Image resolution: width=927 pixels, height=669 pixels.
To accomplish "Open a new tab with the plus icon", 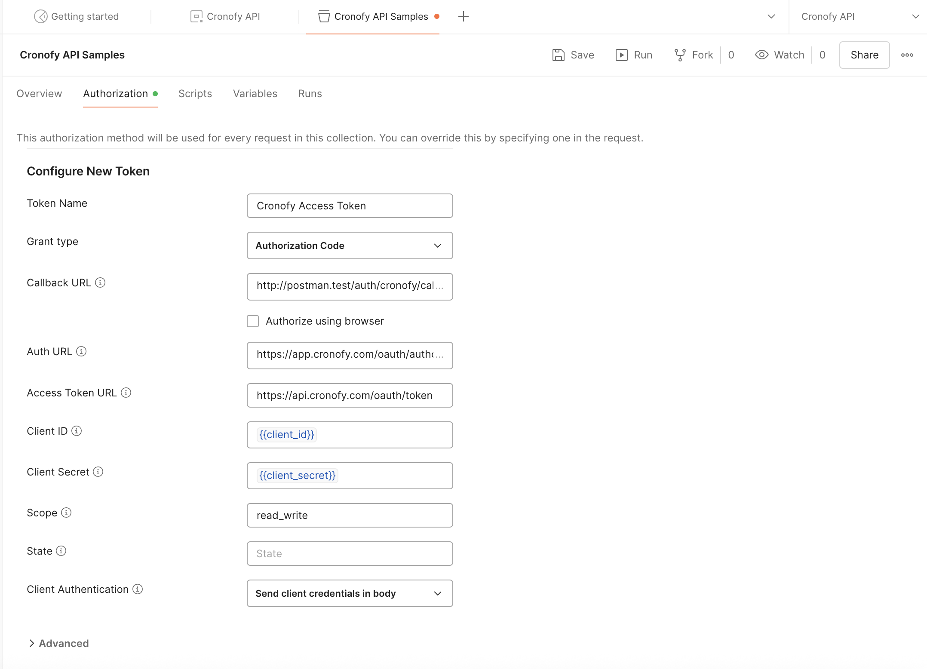I will tap(463, 16).
